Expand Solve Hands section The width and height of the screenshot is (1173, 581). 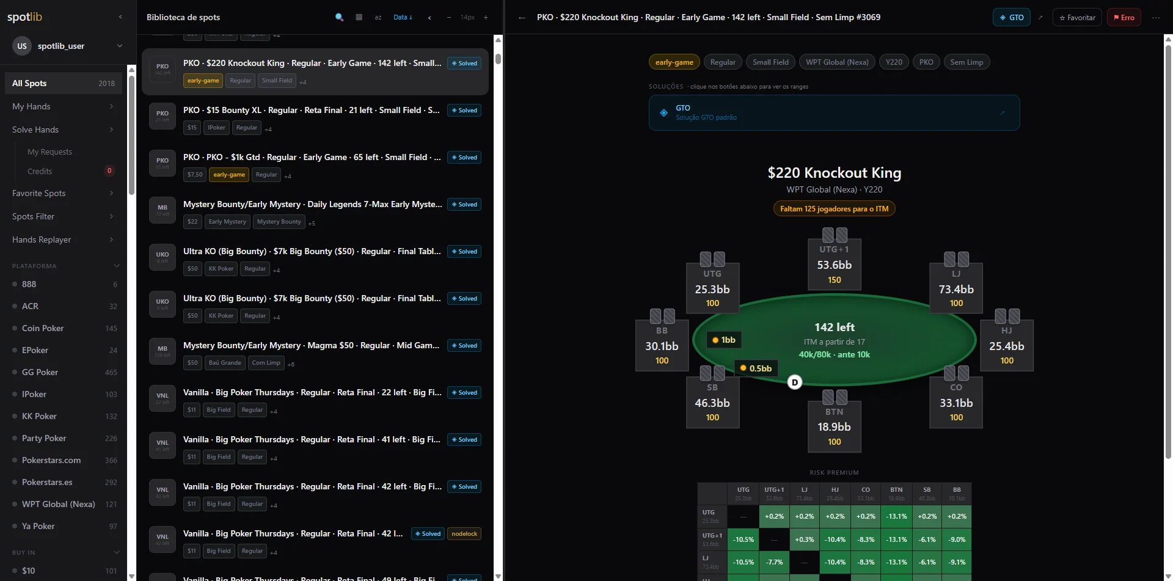click(64, 130)
